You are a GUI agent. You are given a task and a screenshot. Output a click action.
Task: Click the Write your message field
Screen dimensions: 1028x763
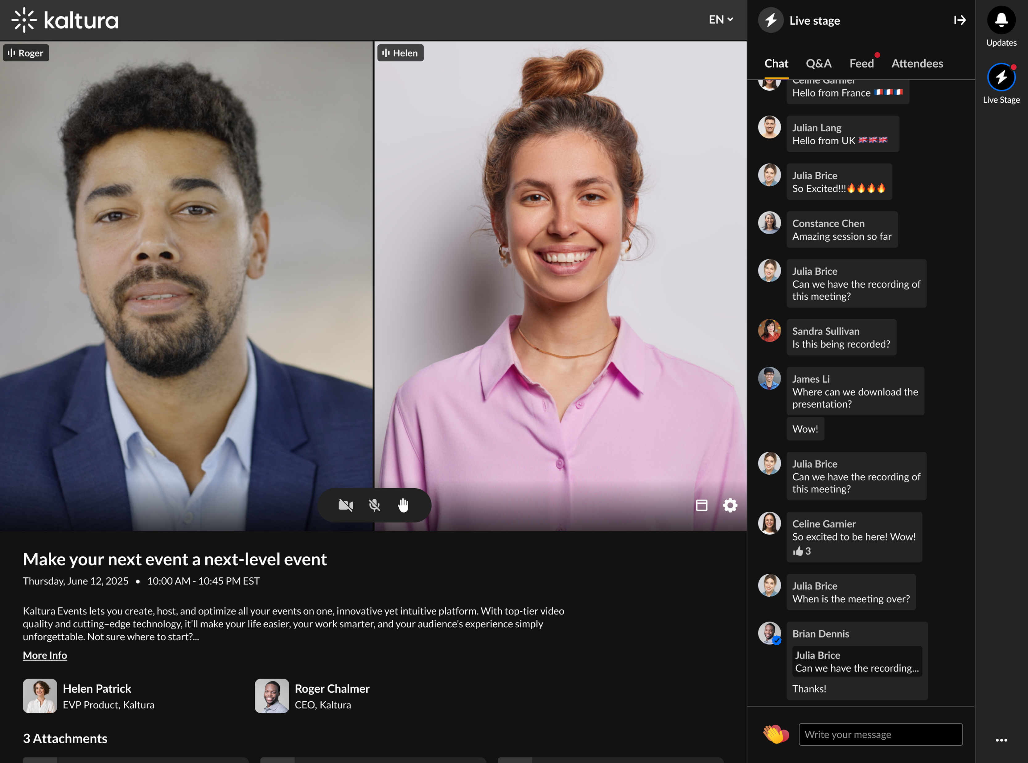[880, 734]
